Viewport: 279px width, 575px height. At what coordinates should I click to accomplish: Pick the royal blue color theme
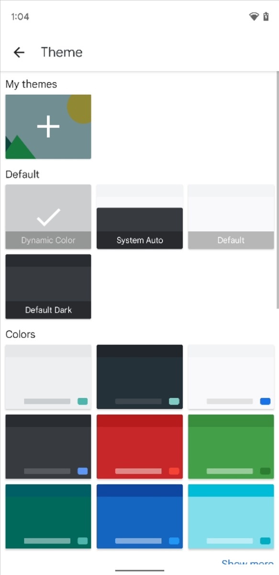(x=140, y=516)
